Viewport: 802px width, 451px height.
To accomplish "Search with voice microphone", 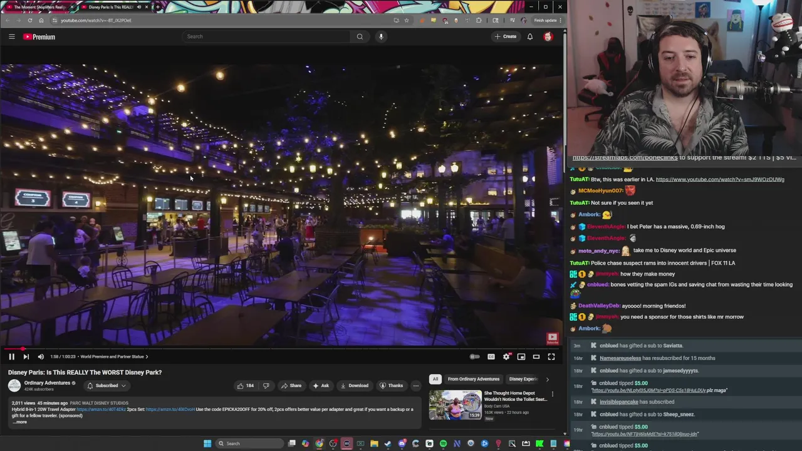I will 381,36.
